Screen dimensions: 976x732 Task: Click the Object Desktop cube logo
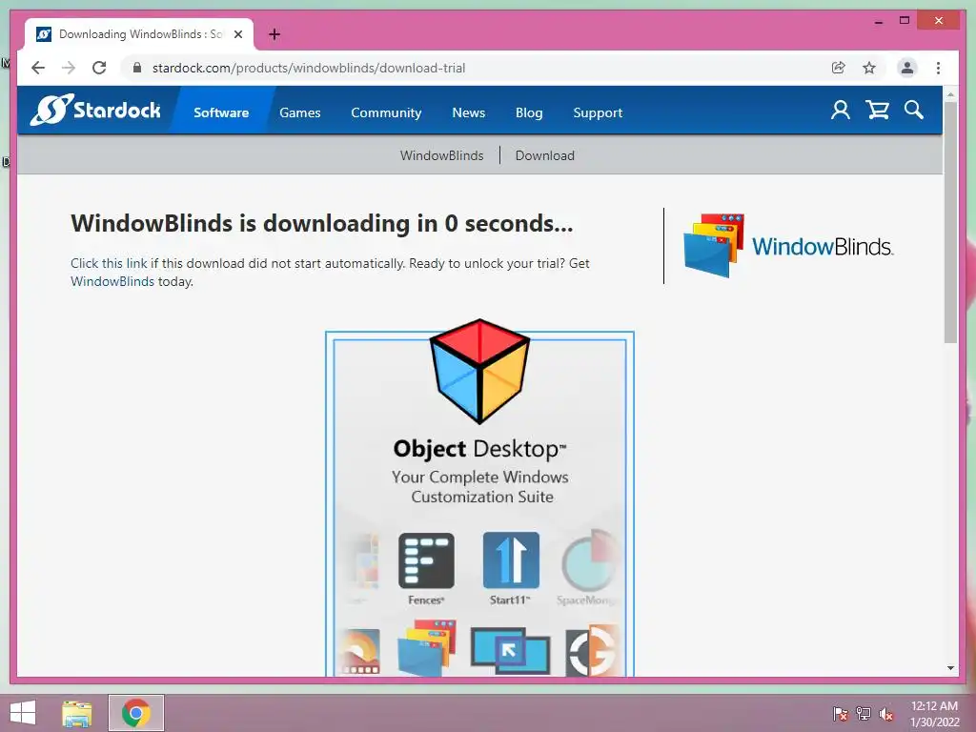479,372
